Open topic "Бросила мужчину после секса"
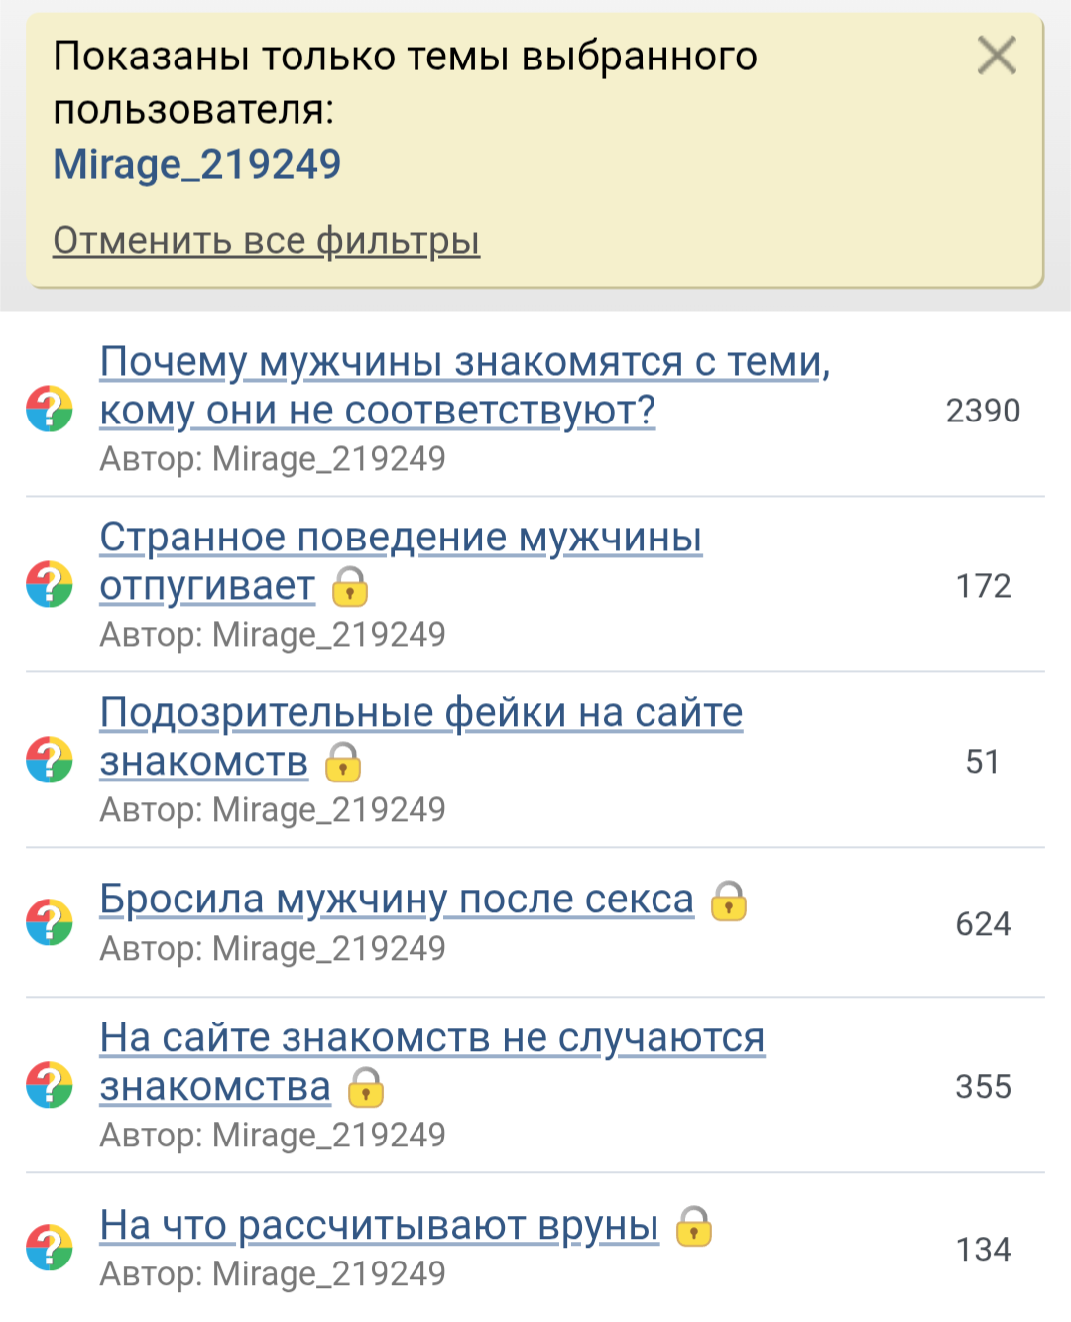1071x1322 pixels. [397, 901]
